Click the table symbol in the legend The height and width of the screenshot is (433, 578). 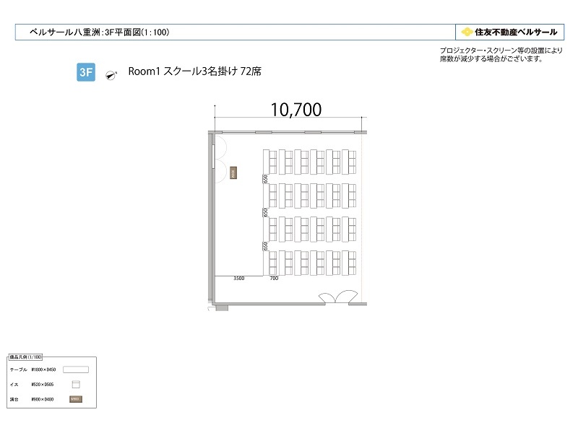pos(76,369)
